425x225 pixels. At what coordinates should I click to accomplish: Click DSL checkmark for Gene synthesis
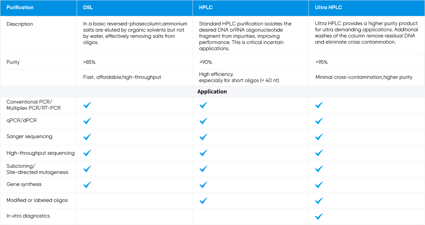coord(87,185)
